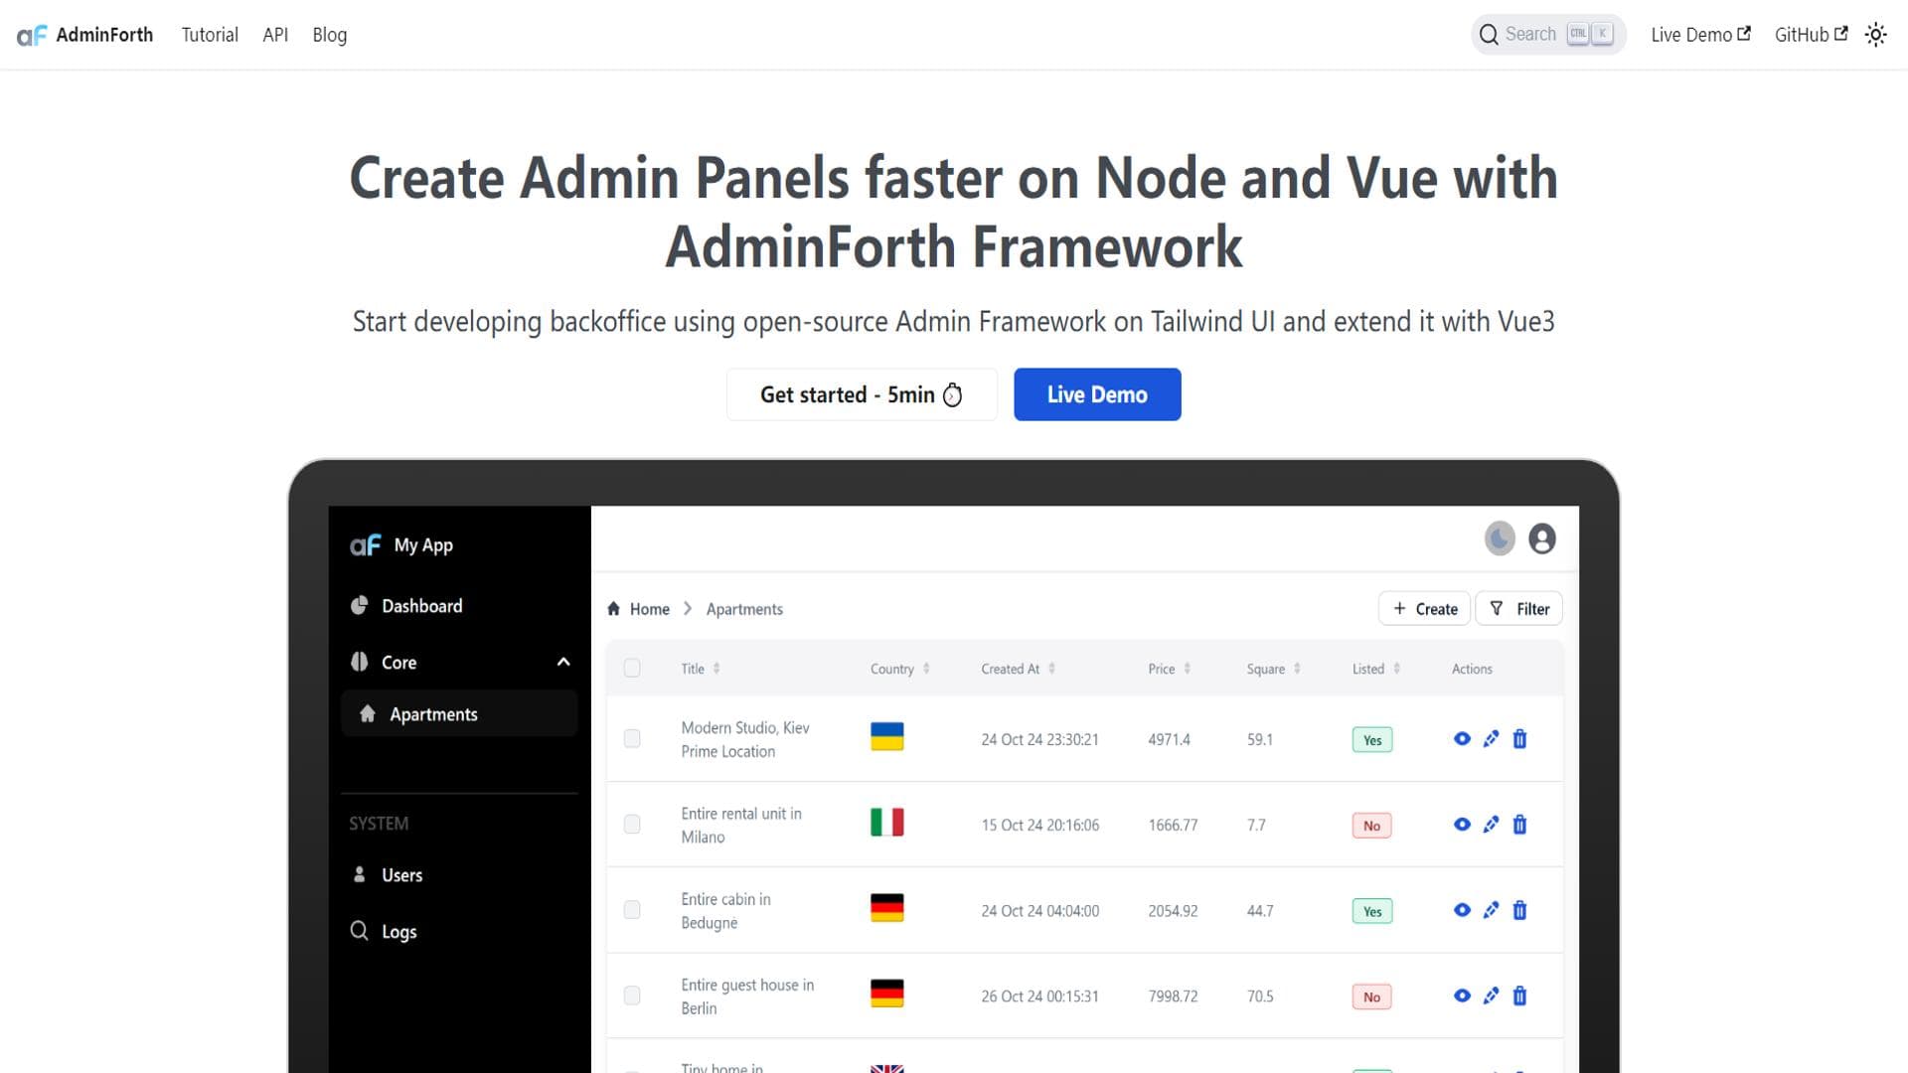The height and width of the screenshot is (1073, 1908).
Task: Click the Yes badge in Kiev row
Action: tap(1371, 739)
